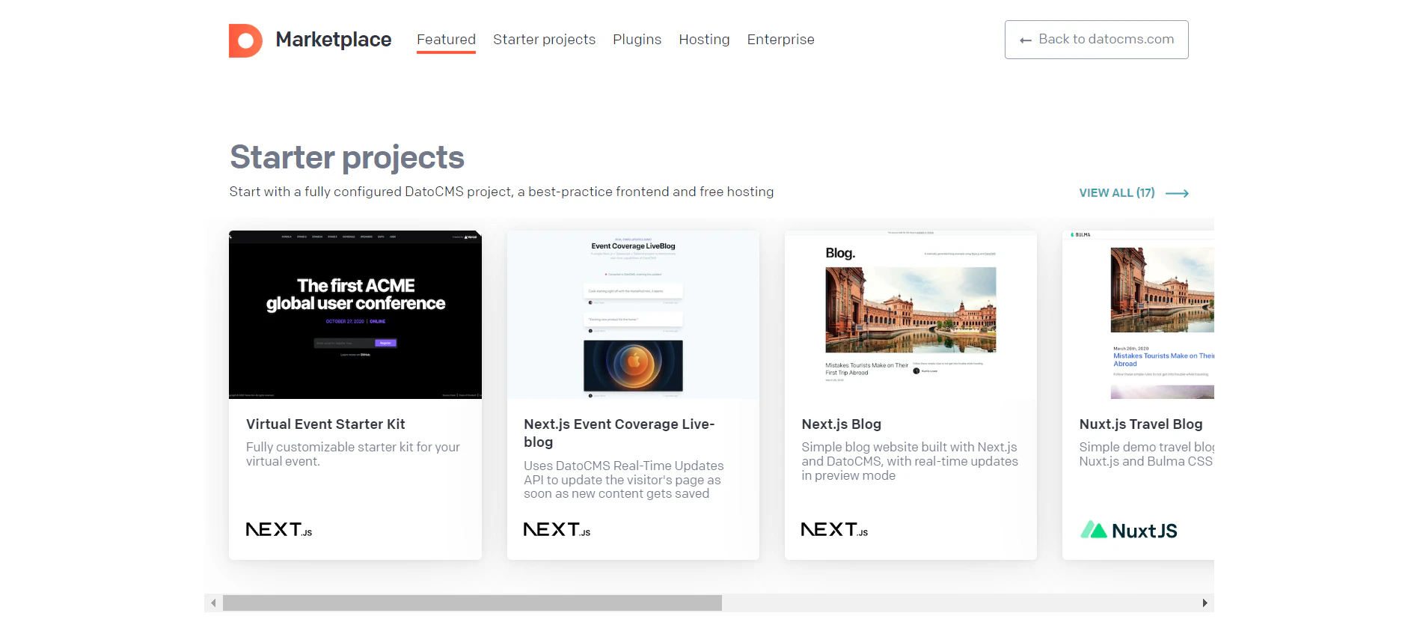Click Next.js logo on Event Coverage card
Image resolution: width=1414 pixels, height=631 pixels.
tap(557, 530)
